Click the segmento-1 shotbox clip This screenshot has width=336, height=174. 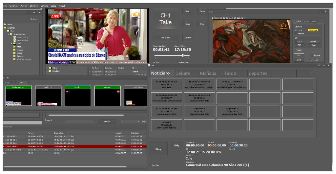click(199, 111)
